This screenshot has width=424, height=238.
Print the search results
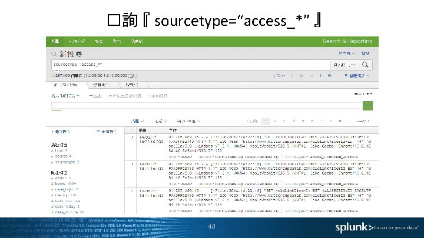(330, 76)
